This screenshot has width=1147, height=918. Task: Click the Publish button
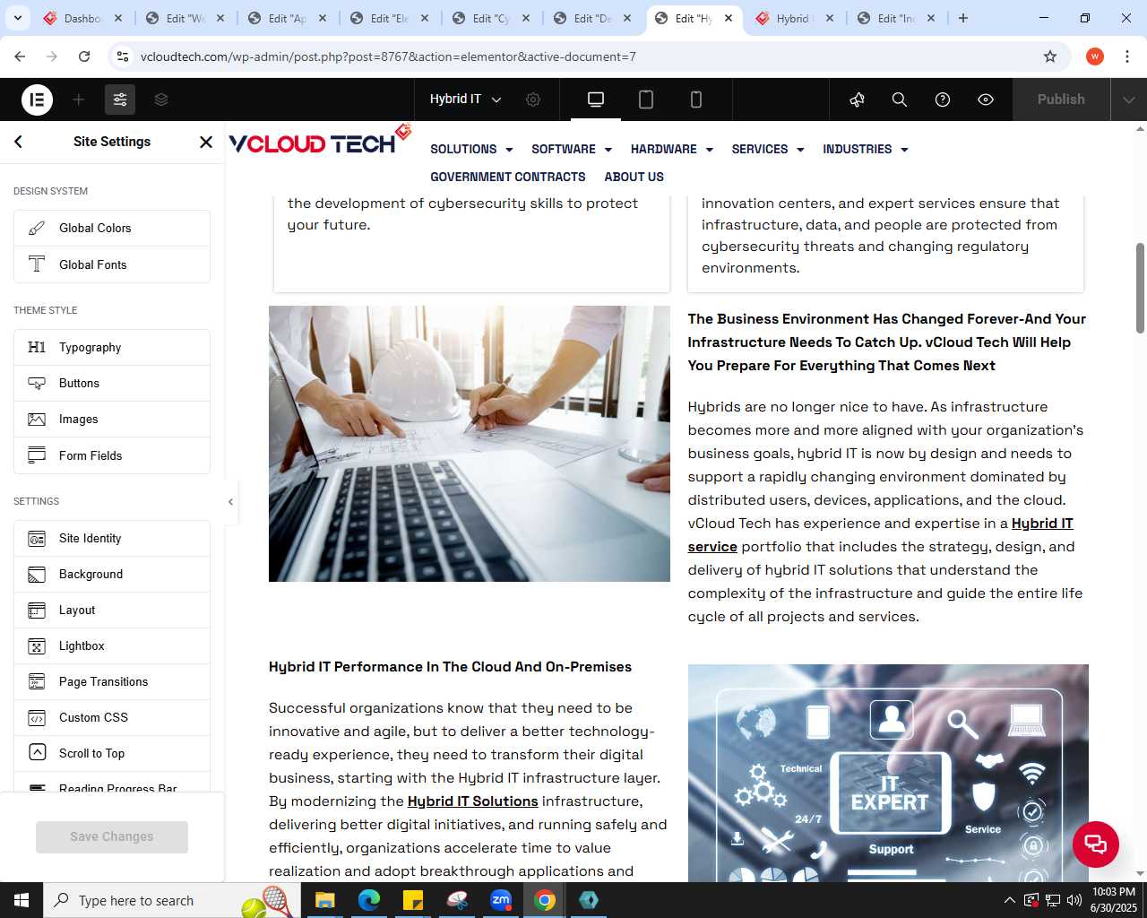click(x=1061, y=100)
